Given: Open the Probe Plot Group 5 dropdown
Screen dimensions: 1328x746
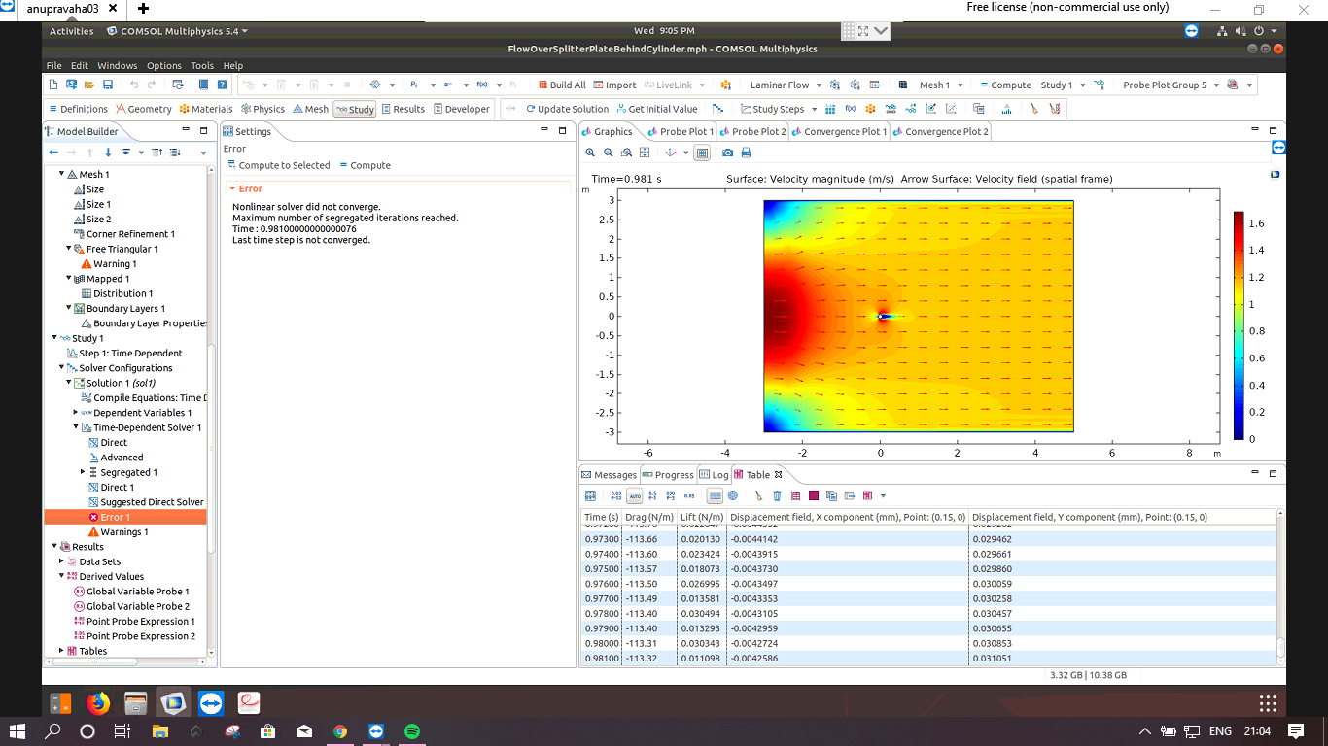Looking at the screenshot, I should (x=1215, y=85).
